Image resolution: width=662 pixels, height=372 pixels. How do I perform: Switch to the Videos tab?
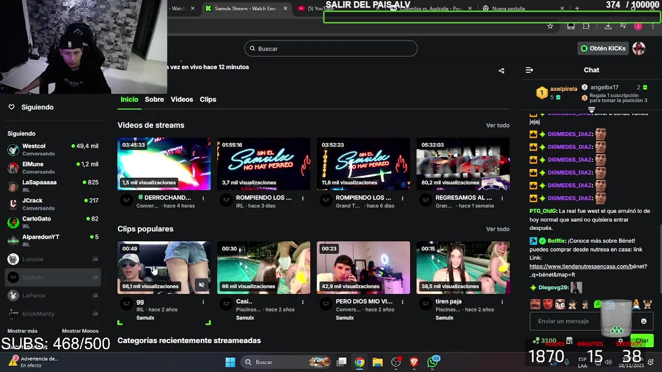pyautogui.click(x=182, y=99)
